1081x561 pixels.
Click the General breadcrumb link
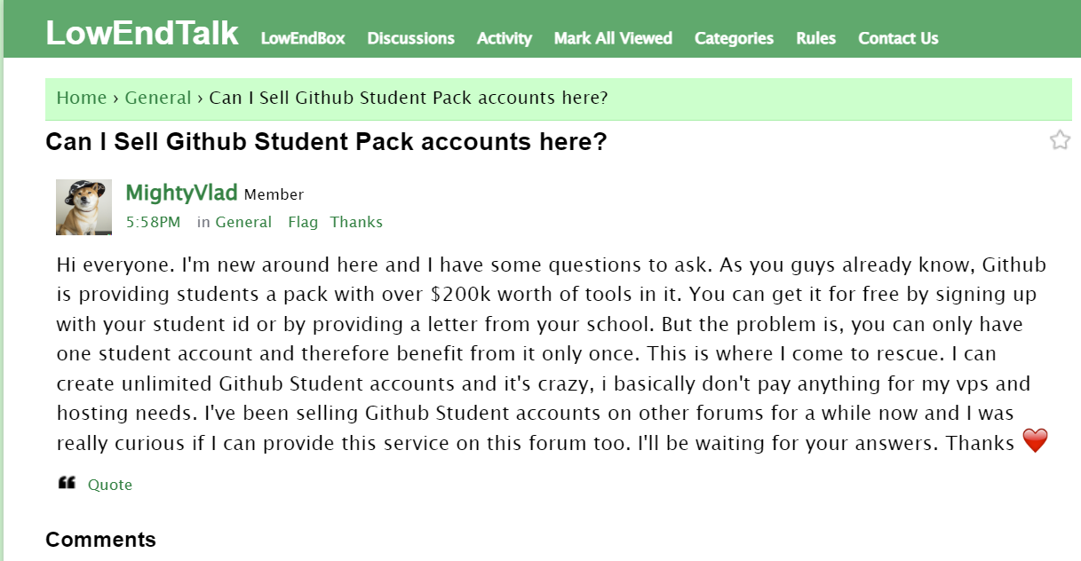pos(158,98)
